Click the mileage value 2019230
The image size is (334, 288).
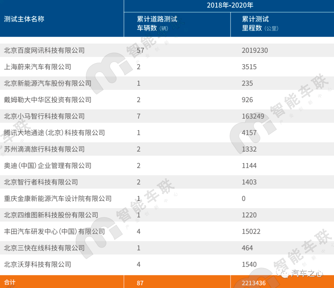(x=255, y=50)
